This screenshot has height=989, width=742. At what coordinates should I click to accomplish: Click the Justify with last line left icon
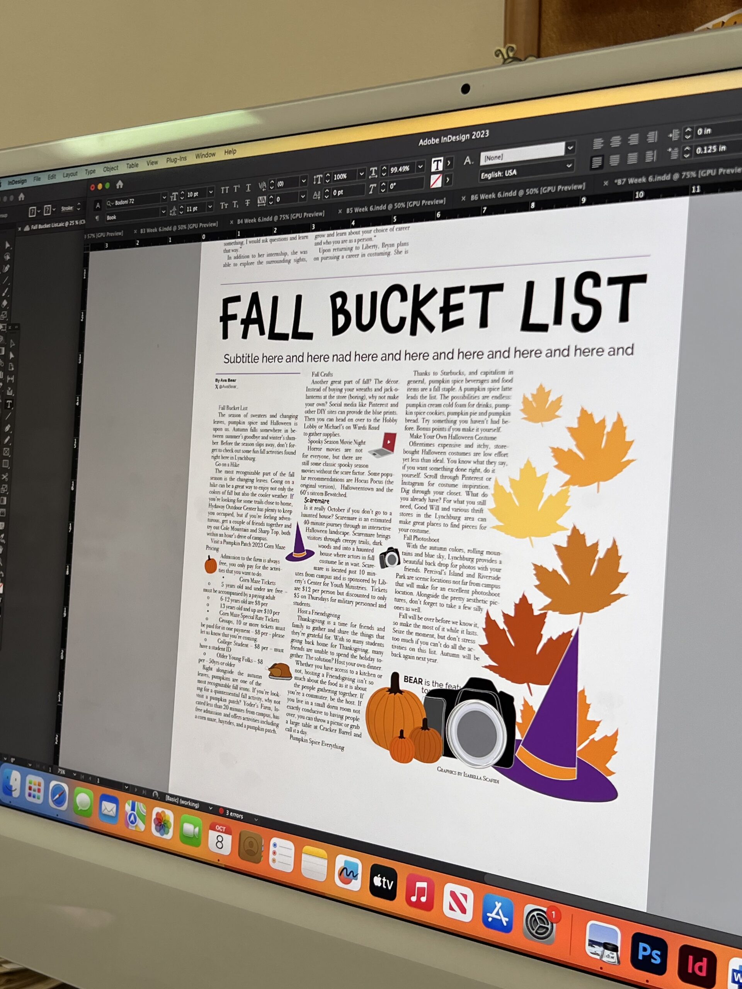click(x=597, y=162)
